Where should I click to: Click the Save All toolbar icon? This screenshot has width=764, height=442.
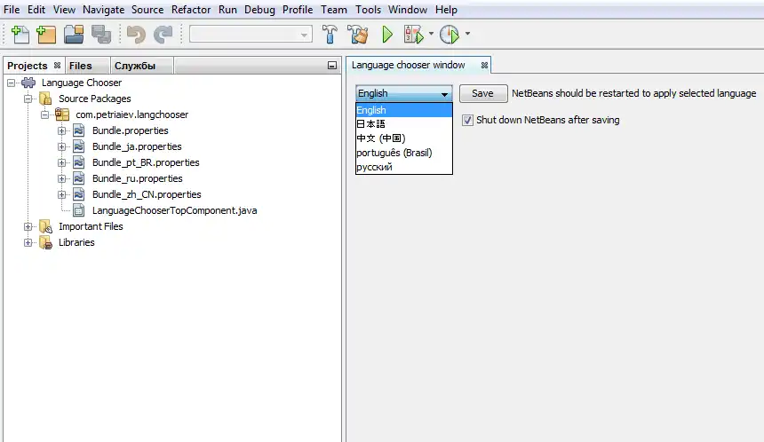101,35
